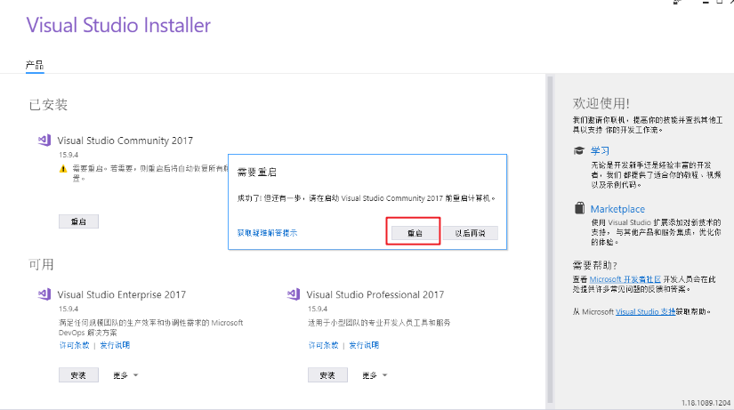This screenshot has width=734, height=410.
Task: Choose 以后再说 to restart later
Action: pyautogui.click(x=470, y=233)
